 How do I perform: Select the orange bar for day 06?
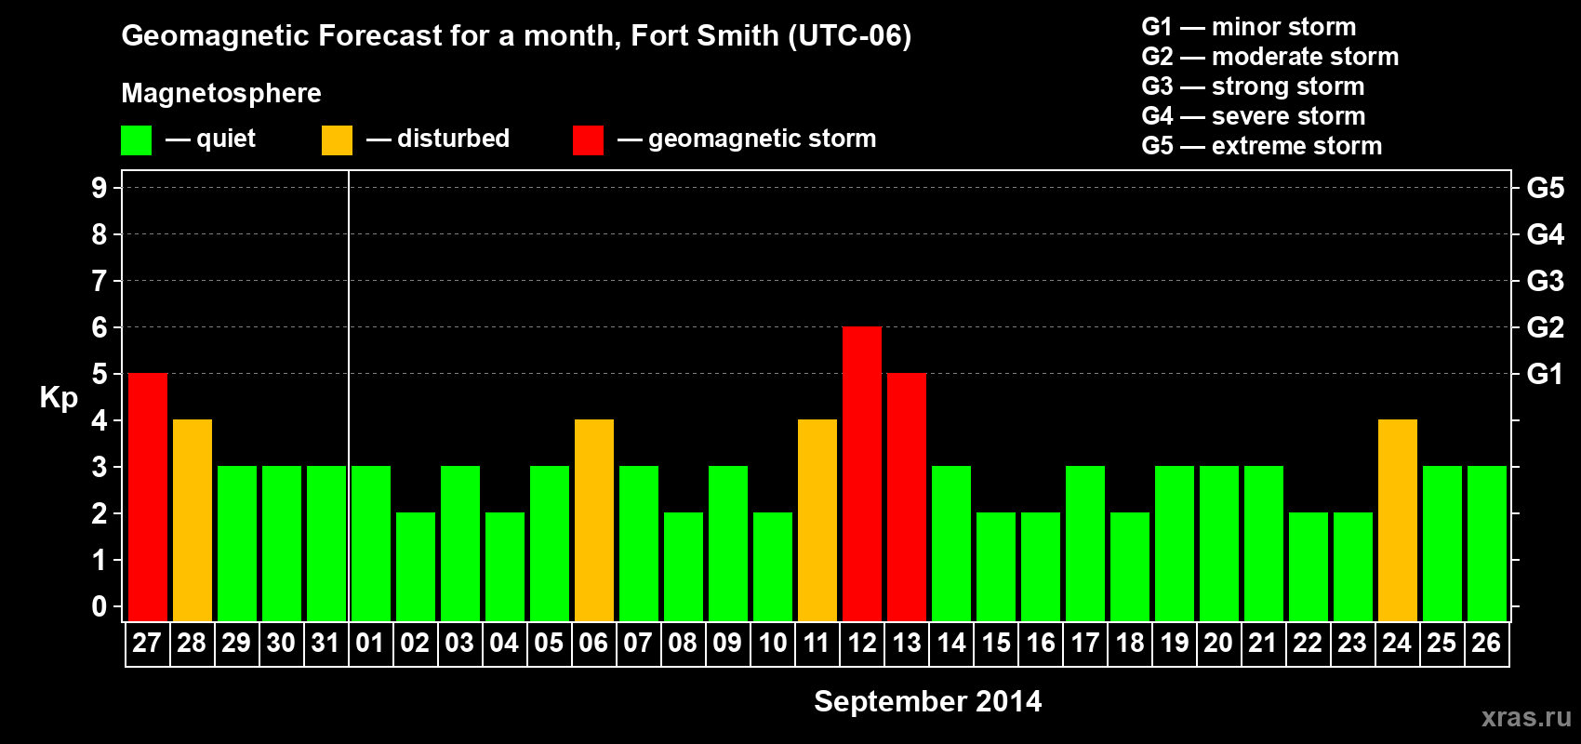pyautogui.click(x=594, y=521)
